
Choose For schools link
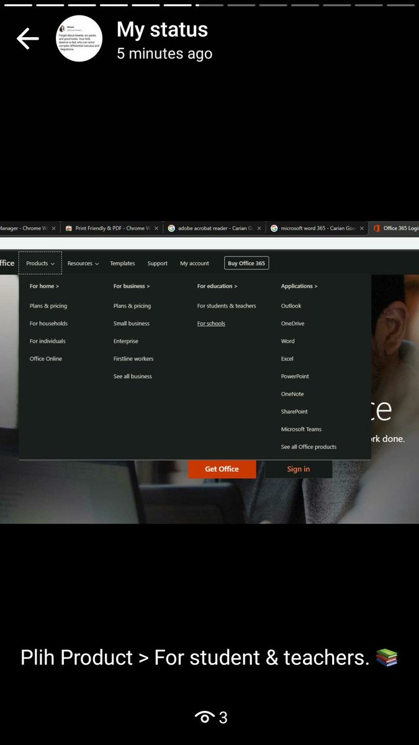click(211, 323)
